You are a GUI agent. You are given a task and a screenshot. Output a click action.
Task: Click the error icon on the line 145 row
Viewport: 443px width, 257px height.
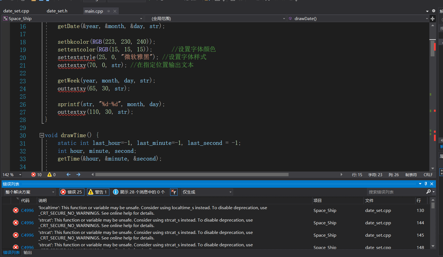pos(16,235)
